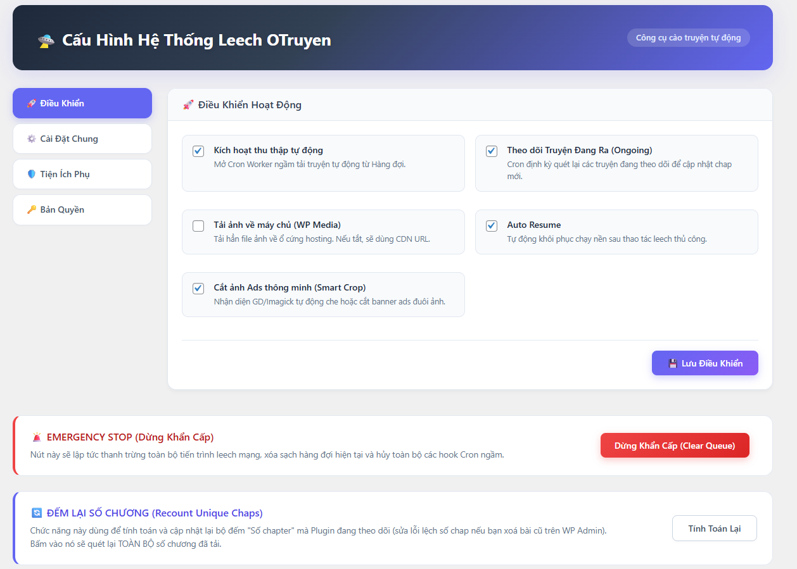Click the rocket icon in Điều Khiển Hoạt Động heading
The height and width of the screenshot is (569, 797).
tap(188, 105)
